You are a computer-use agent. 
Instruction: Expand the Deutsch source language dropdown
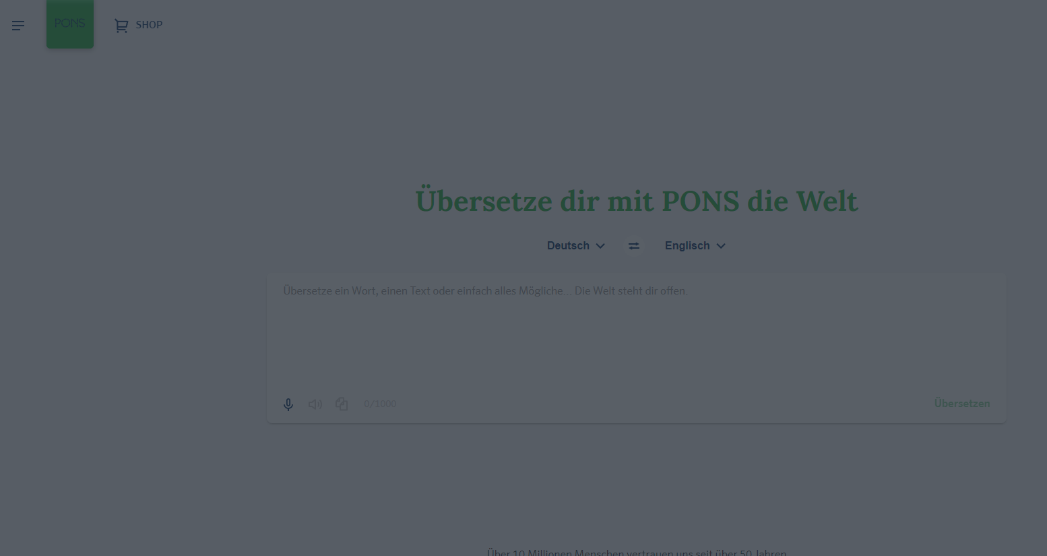point(576,246)
